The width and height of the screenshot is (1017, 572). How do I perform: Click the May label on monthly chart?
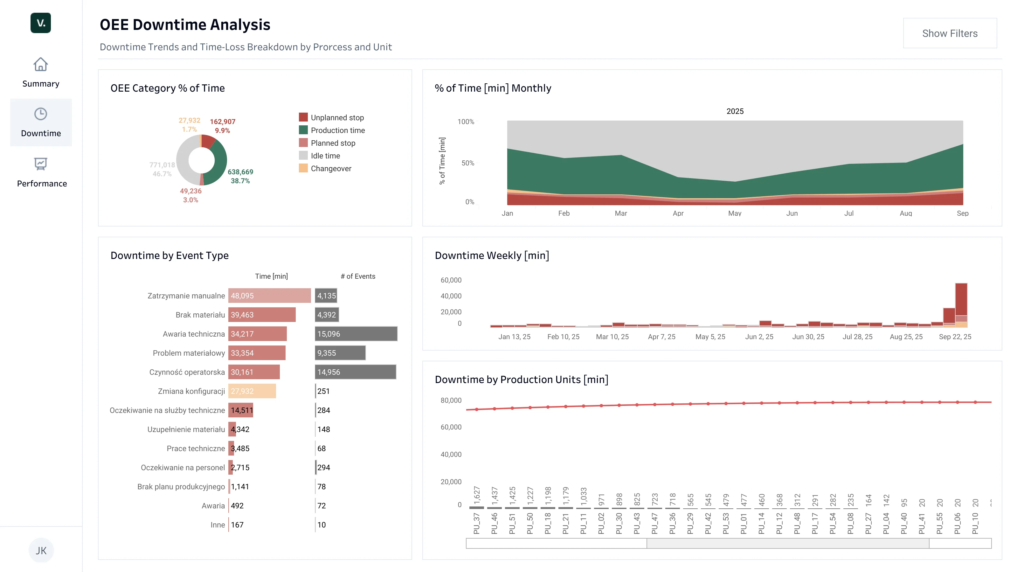(735, 213)
